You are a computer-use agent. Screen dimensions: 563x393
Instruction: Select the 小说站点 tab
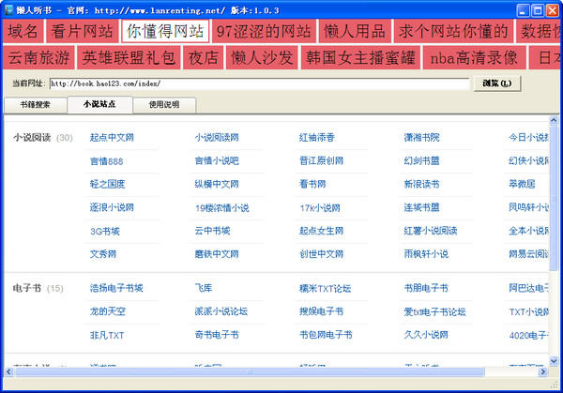(99, 104)
